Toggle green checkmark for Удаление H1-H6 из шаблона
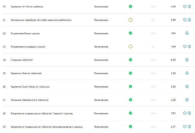 (130, 7)
